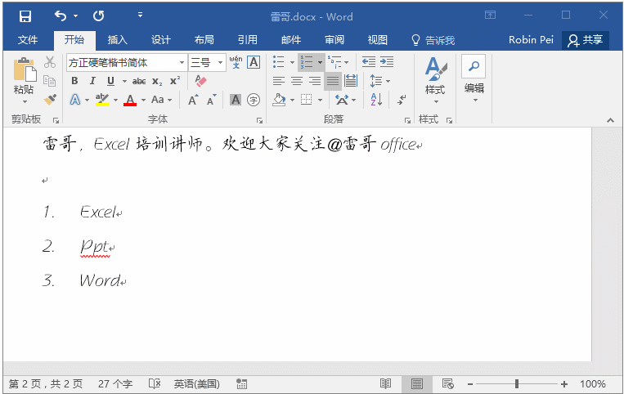Screen dimensions: 624x394
Task: Apply bullet list
Action: click(x=279, y=62)
